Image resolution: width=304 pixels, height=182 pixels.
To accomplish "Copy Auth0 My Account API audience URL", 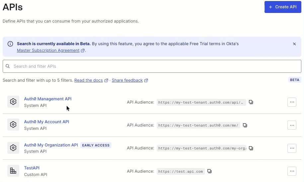I will click(245, 125).
